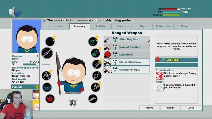212x119 pixels.
Task: Click the equipped checkmark on Alien Ray Gun
Action: click(x=148, y=41)
